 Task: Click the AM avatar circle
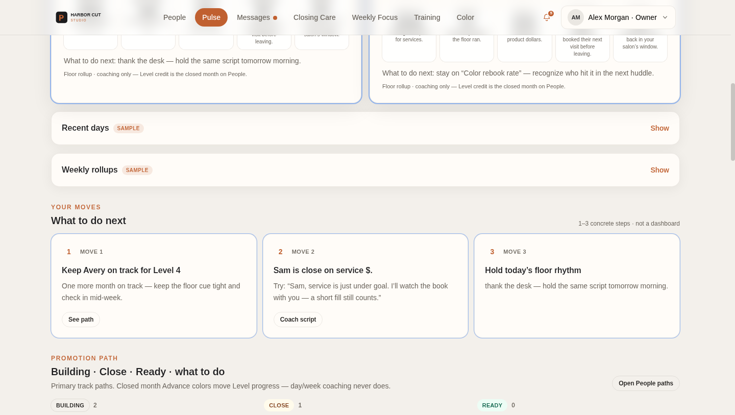(x=576, y=17)
